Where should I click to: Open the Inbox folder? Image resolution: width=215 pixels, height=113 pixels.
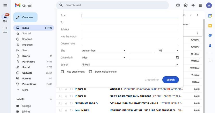click(34, 28)
